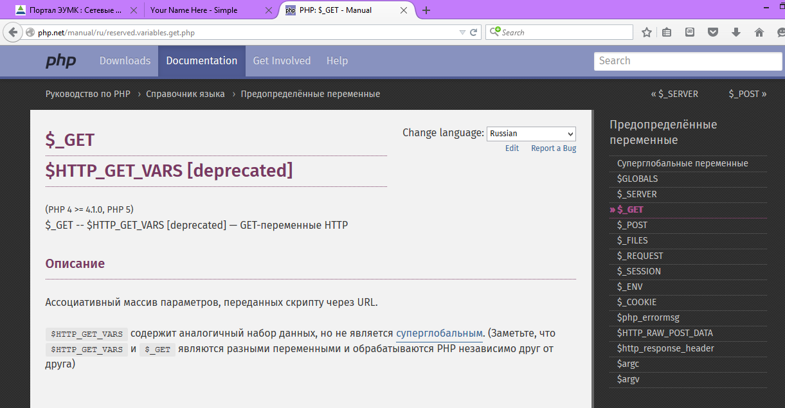Open $GLOBALS in sidebar
785x408 pixels.
coord(637,179)
